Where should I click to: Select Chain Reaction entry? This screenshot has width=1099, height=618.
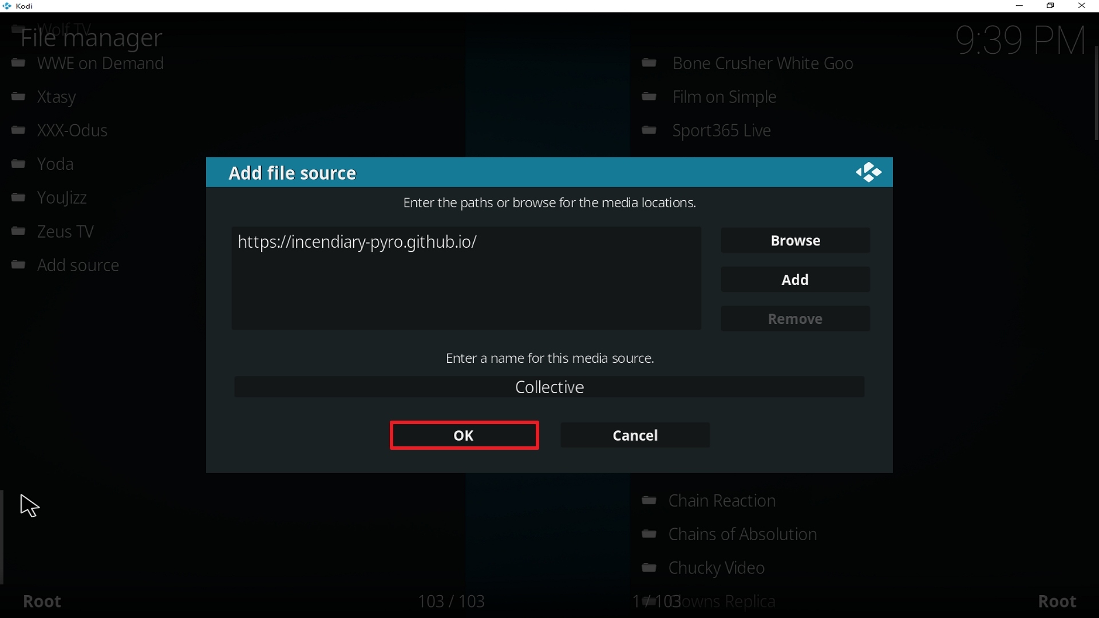click(x=722, y=501)
